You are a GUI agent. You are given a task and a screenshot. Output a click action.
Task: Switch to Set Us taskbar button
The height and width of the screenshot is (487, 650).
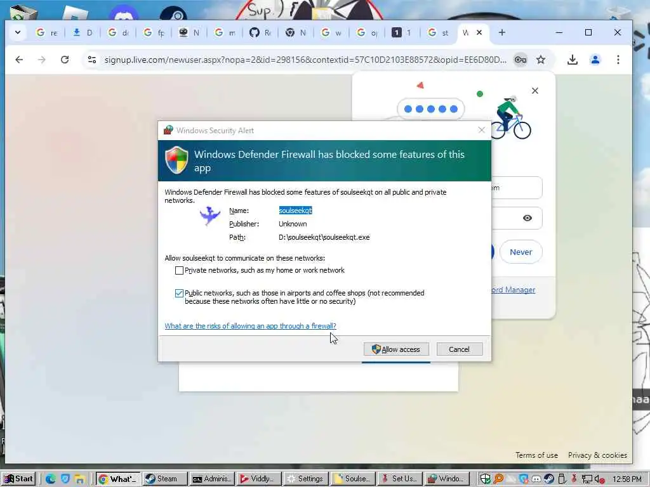(x=399, y=479)
